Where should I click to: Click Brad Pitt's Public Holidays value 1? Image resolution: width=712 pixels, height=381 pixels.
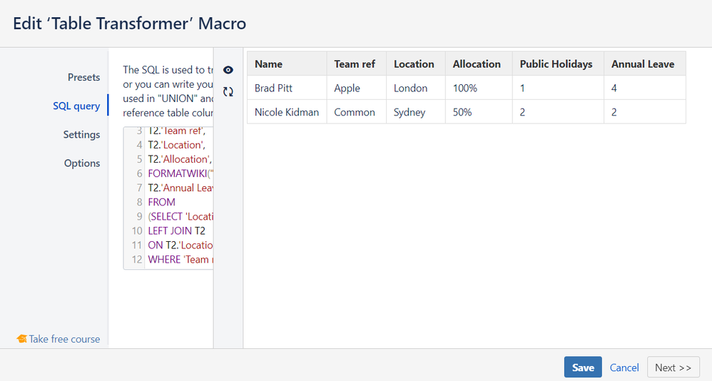coord(523,88)
